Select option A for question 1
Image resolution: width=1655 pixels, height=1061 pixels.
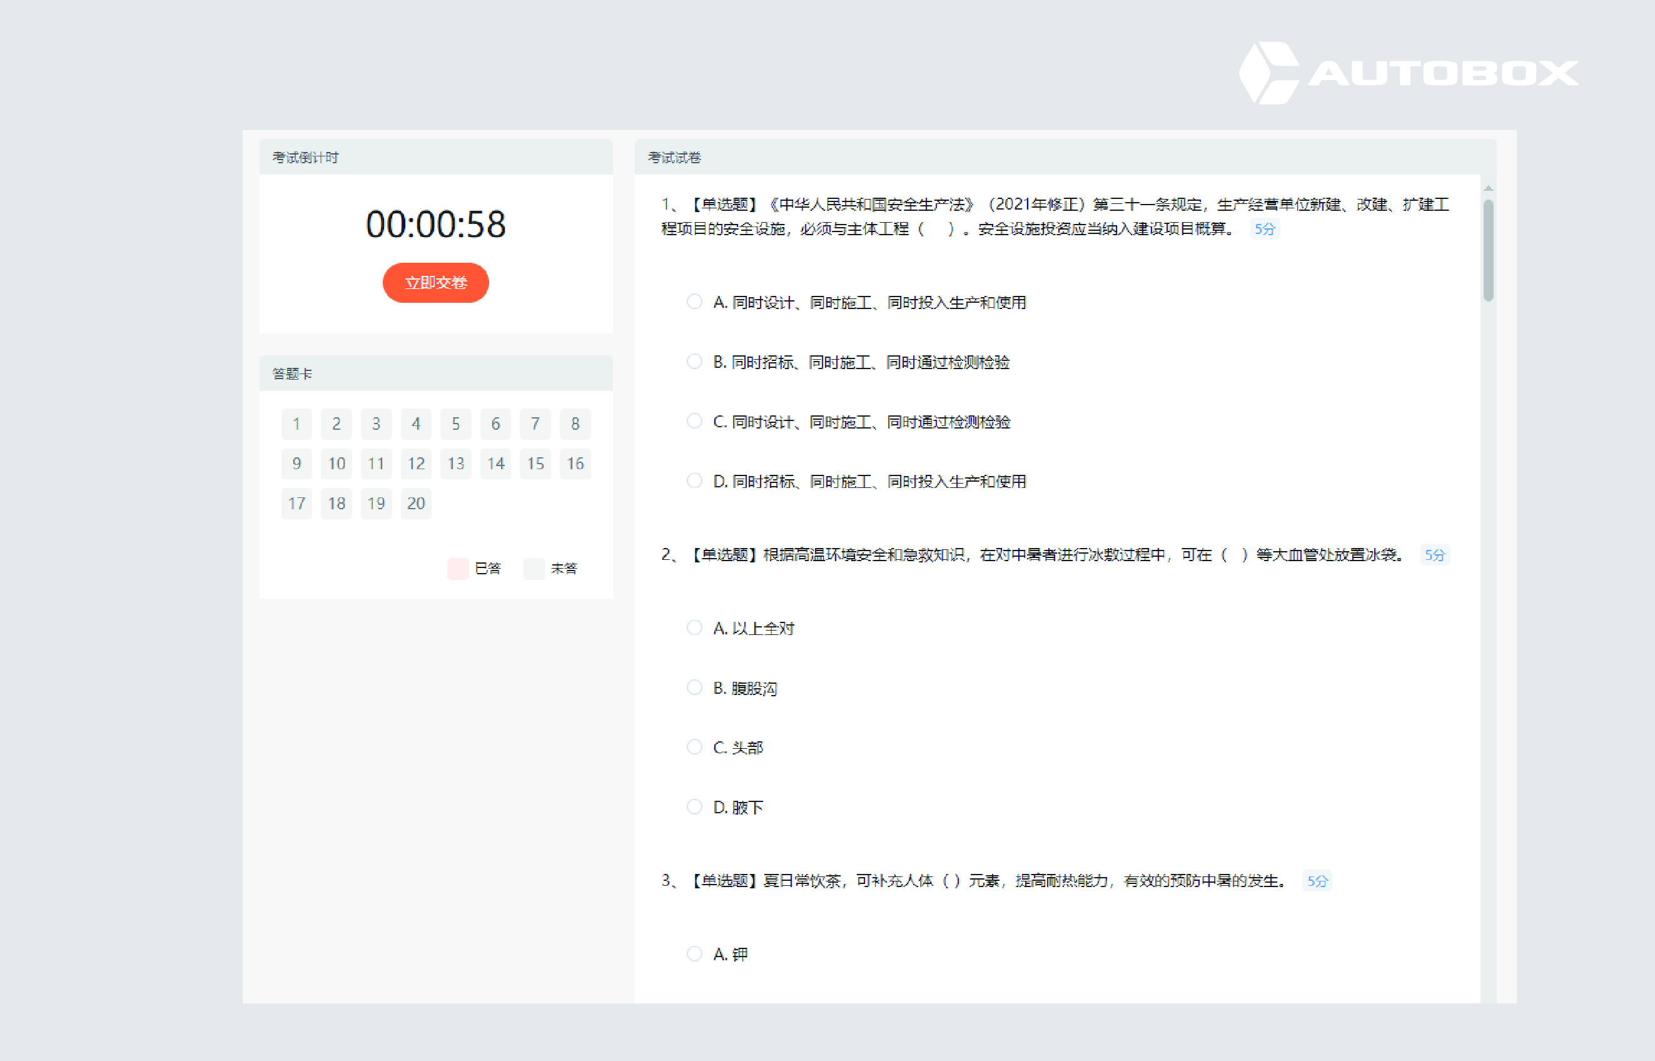[x=694, y=302]
